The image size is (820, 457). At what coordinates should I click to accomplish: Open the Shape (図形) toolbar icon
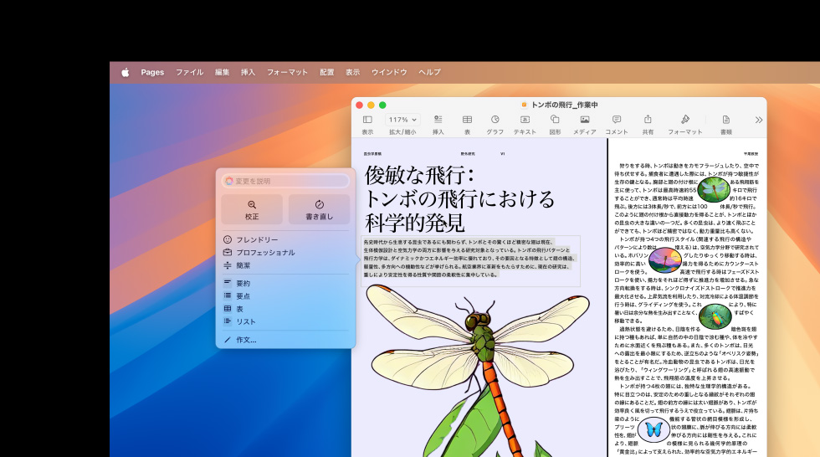(x=555, y=121)
